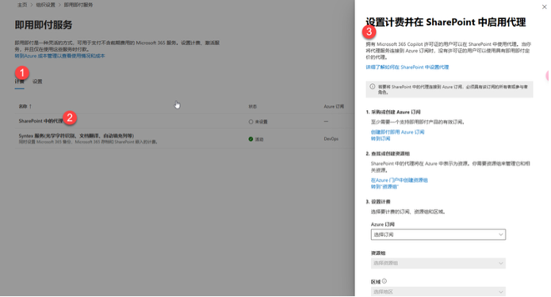Click the DevOps subscription cell
Viewport: 551px width, 297px height.
point(331,139)
